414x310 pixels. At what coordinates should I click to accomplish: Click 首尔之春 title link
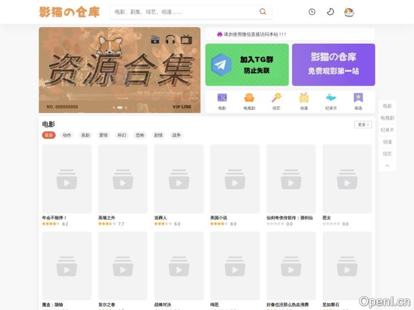(x=107, y=304)
